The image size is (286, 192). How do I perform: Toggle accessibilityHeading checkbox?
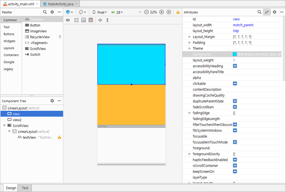point(235,66)
